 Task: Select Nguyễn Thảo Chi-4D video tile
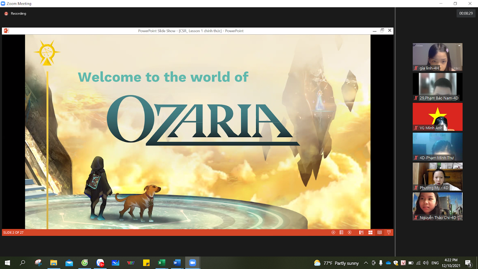[437, 206]
